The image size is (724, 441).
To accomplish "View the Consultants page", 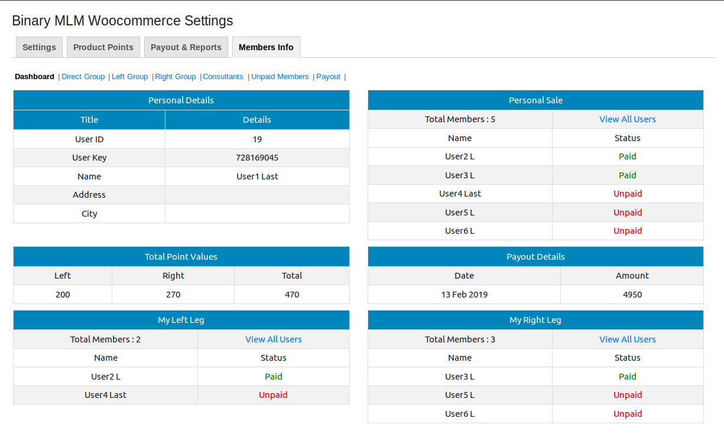I will coord(223,77).
